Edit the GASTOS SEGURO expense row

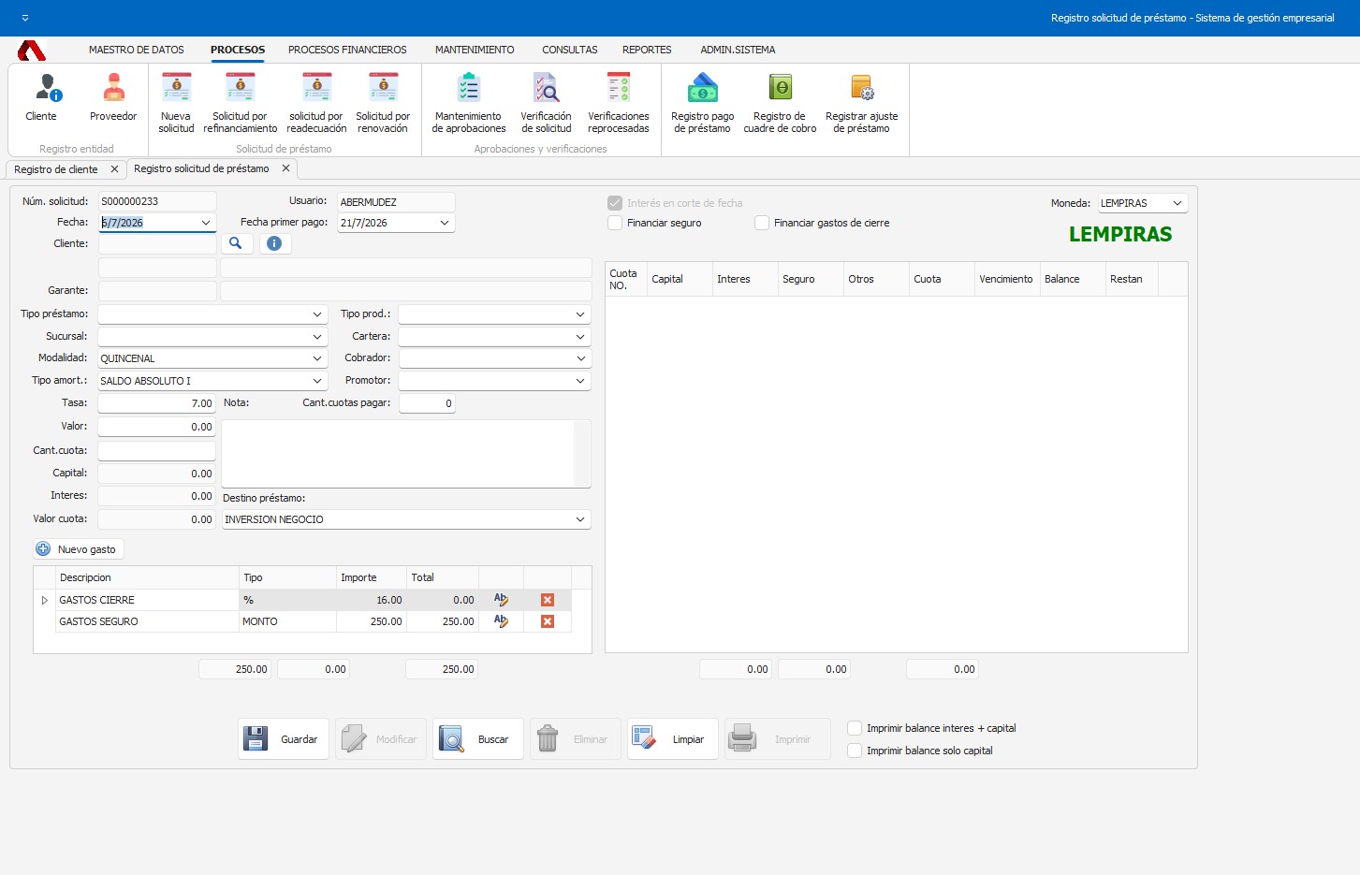pos(501,621)
